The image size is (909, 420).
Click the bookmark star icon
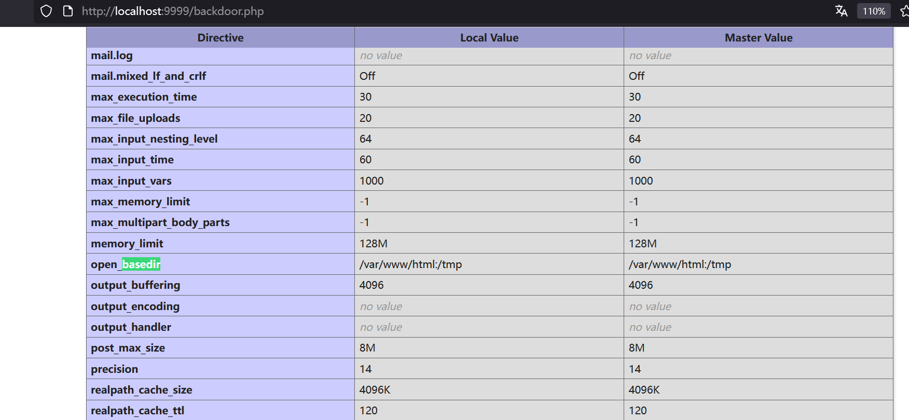pos(904,11)
